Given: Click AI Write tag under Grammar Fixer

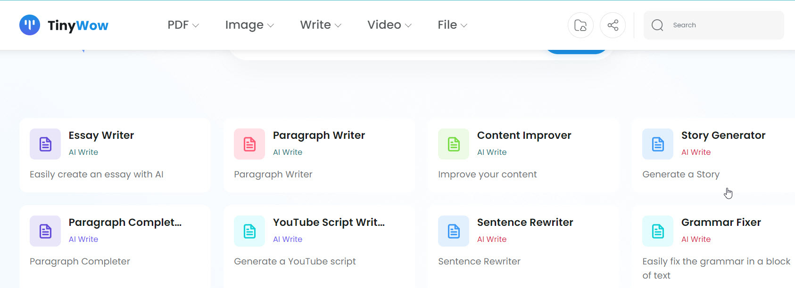Looking at the screenshot, I should pos(696,239).
